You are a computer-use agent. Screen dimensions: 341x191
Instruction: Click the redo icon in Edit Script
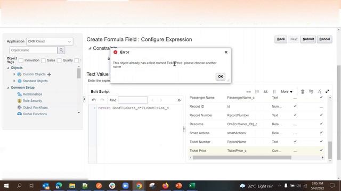point(102,100)
